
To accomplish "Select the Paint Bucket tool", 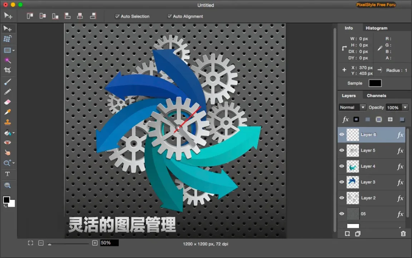I will [8, 133].
